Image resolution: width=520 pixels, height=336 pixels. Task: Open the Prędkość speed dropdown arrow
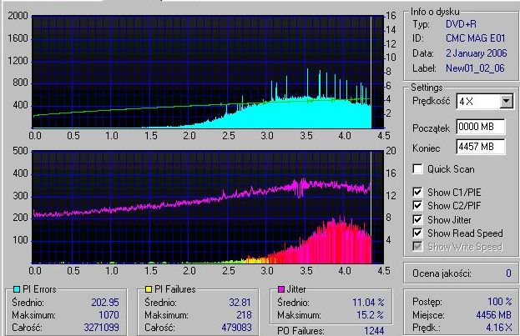point(507,102)
